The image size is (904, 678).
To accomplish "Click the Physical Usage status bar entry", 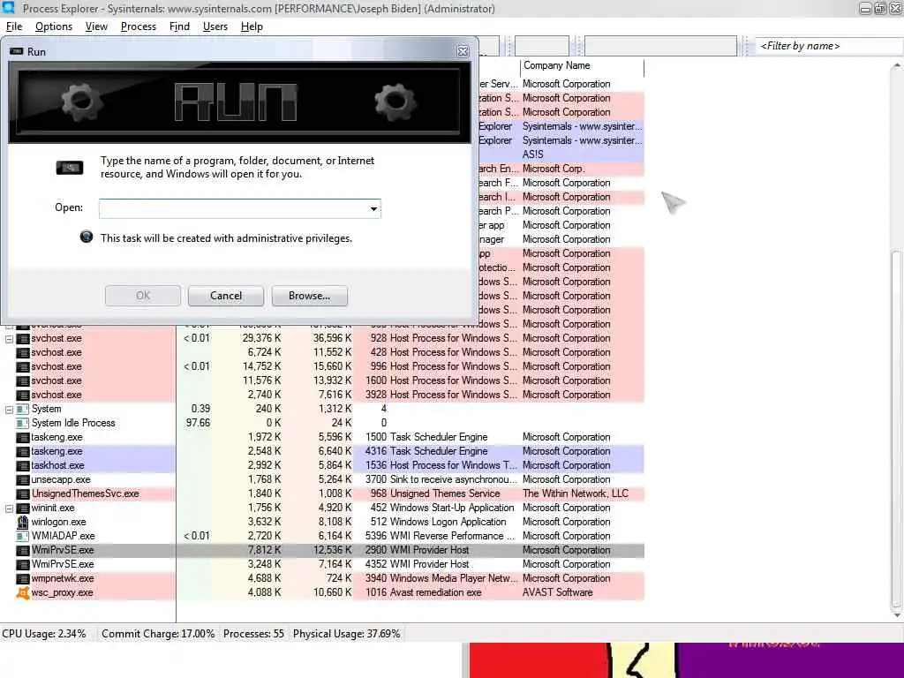I will [x=346, y=634].
